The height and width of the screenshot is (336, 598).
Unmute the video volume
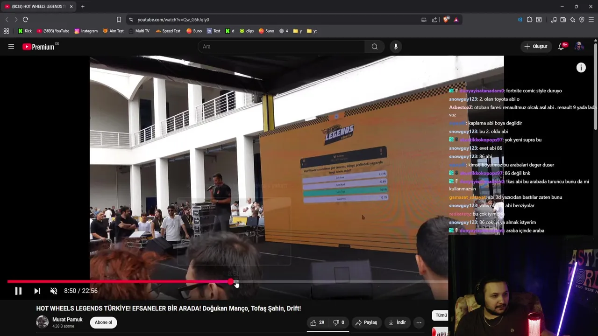54,291
